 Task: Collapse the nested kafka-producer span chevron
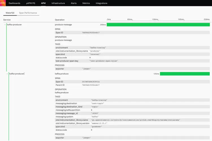click(7, 74)
